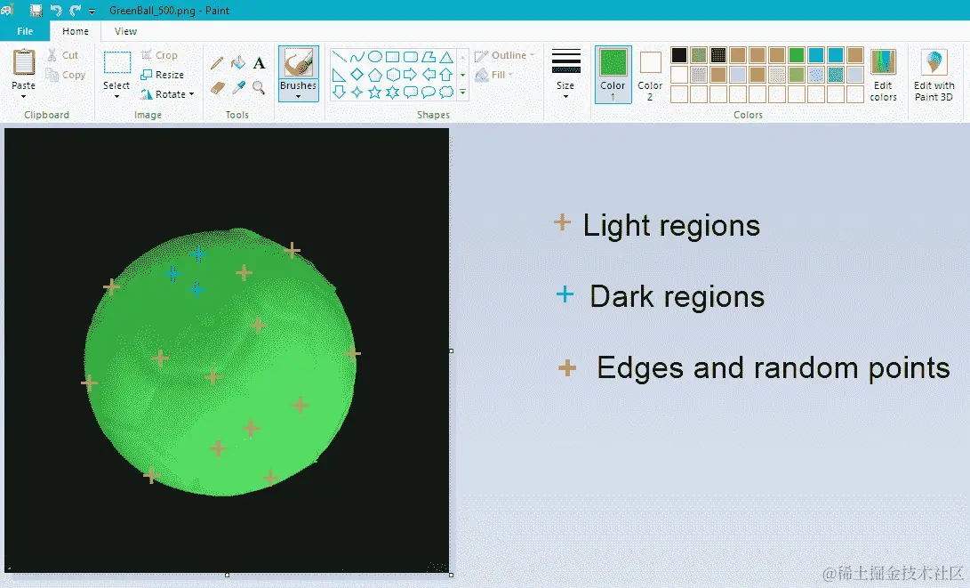Click Edit with Paint 3D
Viewport: 970px width, 588px height.
[934, 75]
